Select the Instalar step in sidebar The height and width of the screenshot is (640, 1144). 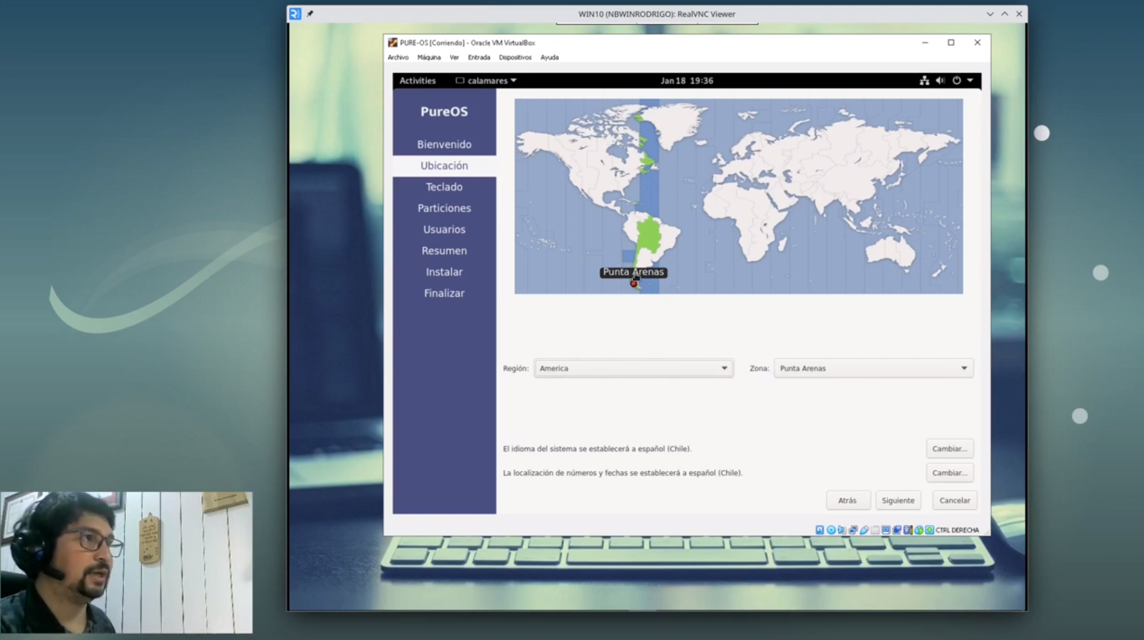point(444,272)
